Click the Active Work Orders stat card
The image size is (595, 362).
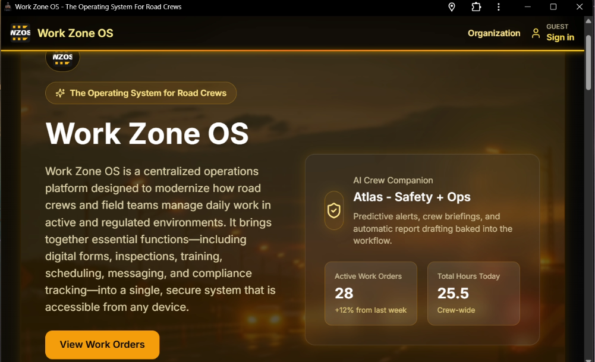[371, 293]
